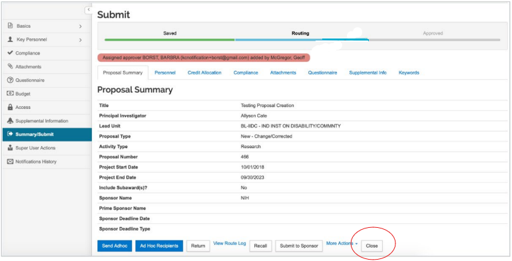Select Summary/Submit in the sidebar

point(47,135)
